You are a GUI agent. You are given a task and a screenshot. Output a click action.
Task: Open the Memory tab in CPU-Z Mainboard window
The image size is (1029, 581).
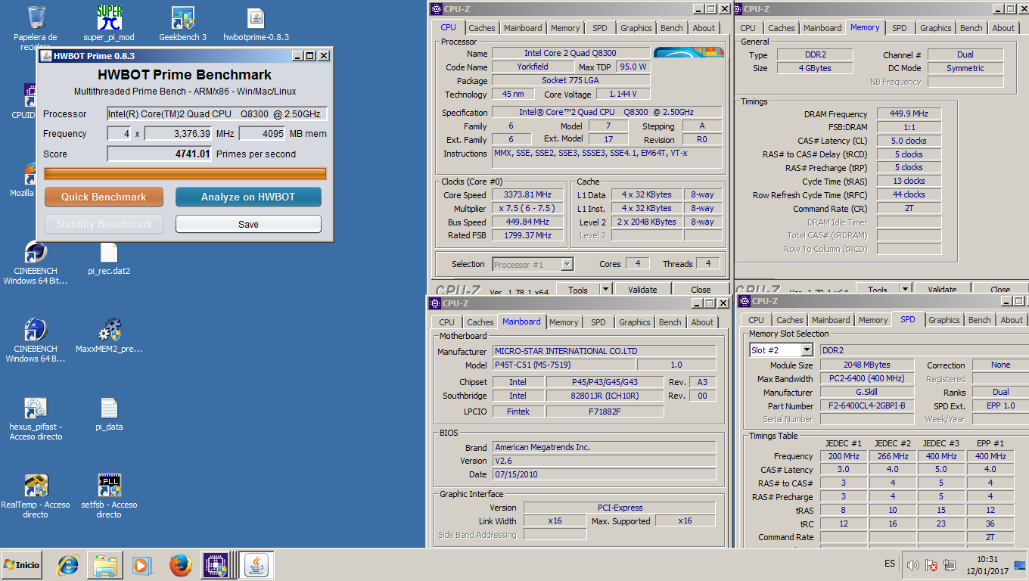(x=564, y=322)
